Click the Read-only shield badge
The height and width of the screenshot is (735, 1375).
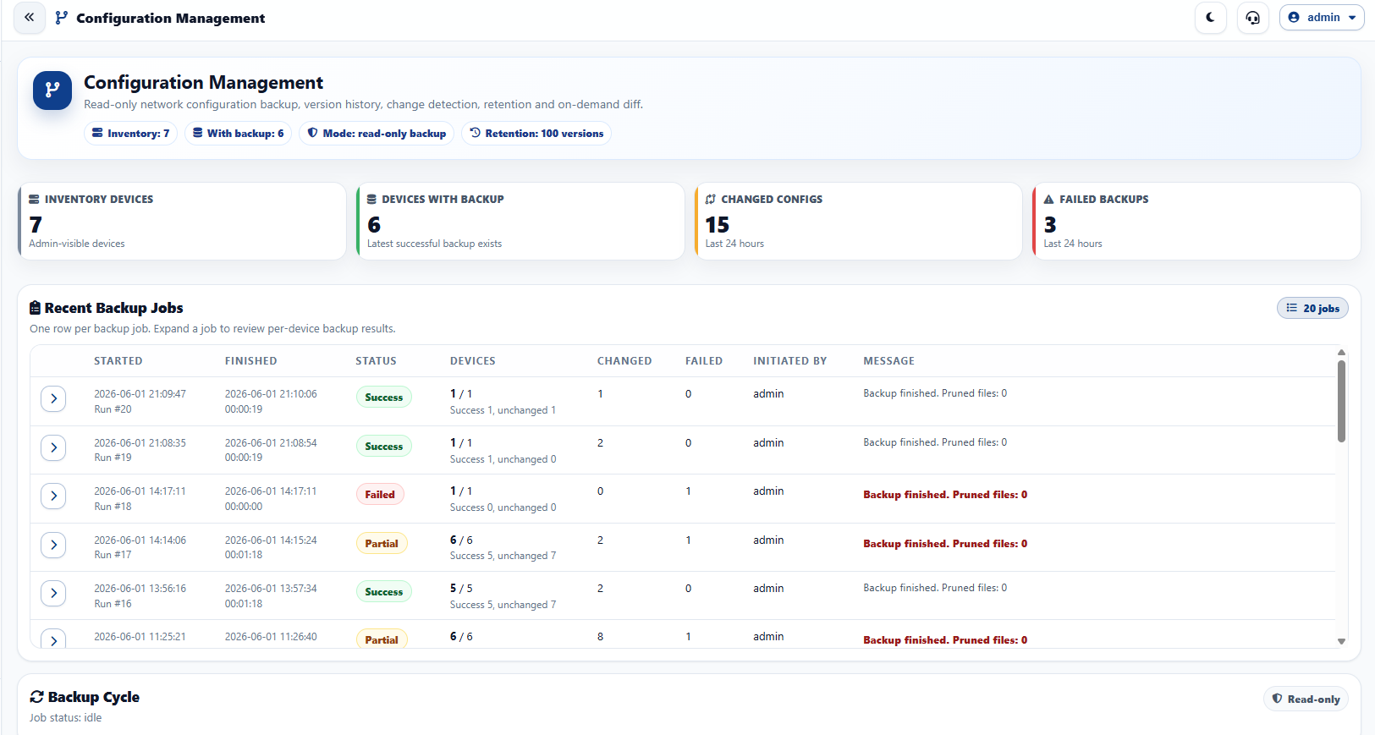(x=1306, y=699)
